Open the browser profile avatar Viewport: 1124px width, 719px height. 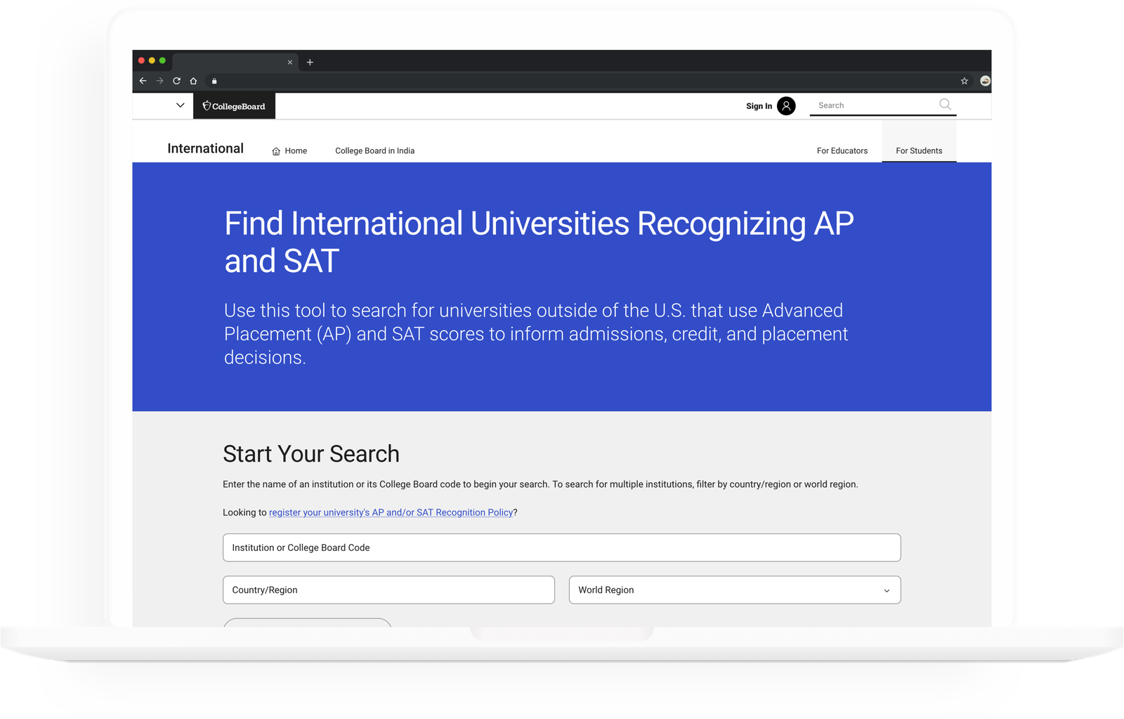click(985, 81)
